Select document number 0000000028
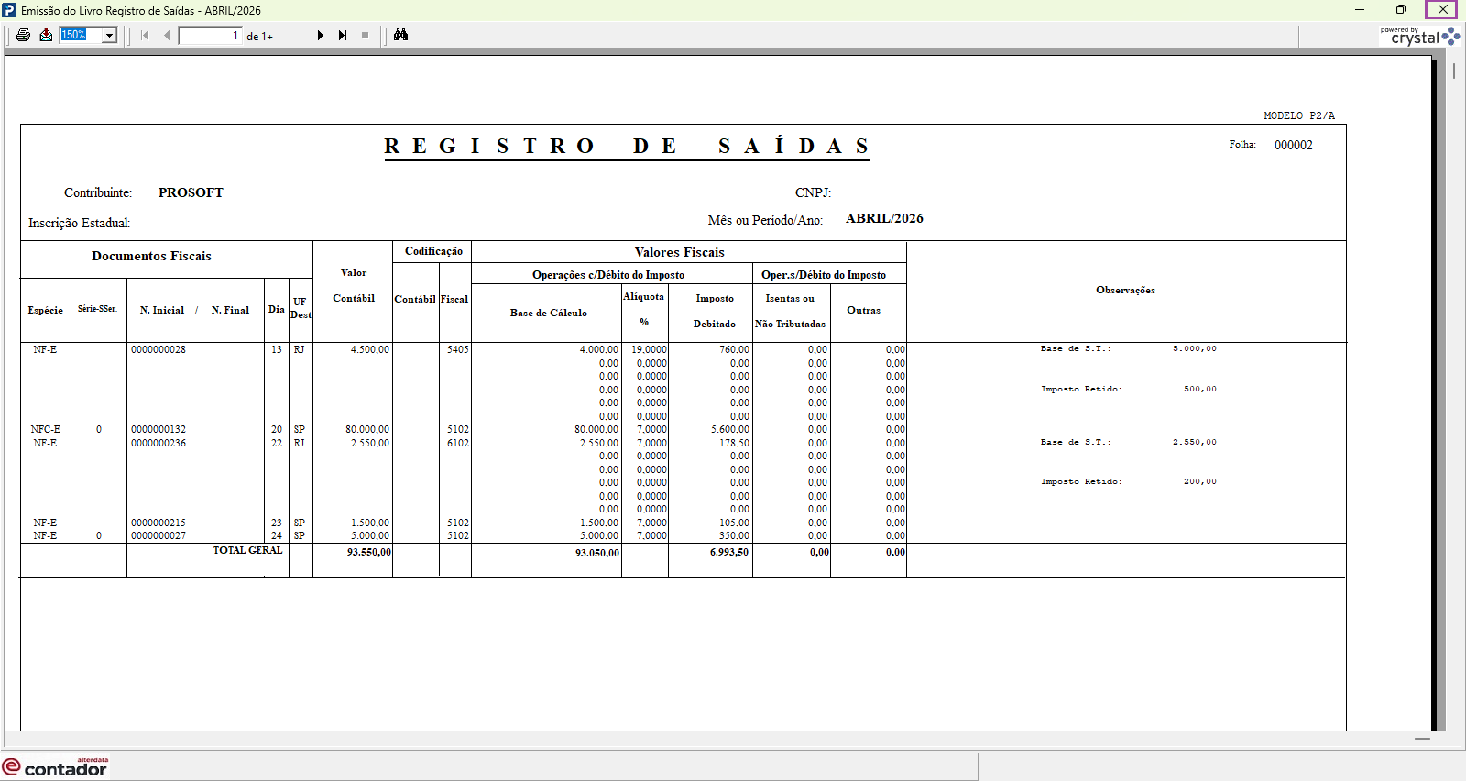The width and height of the screenshot is (1466, 781). click(x=159, y=349)
